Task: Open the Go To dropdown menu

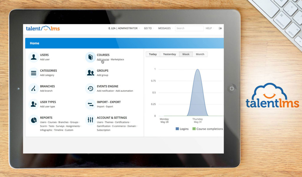Action: [x=148, y=28]
